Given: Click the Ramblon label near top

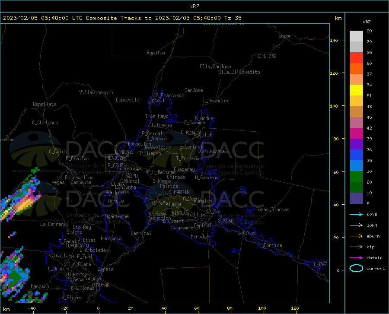Looking at the screenshot, I should coord(156,53).
